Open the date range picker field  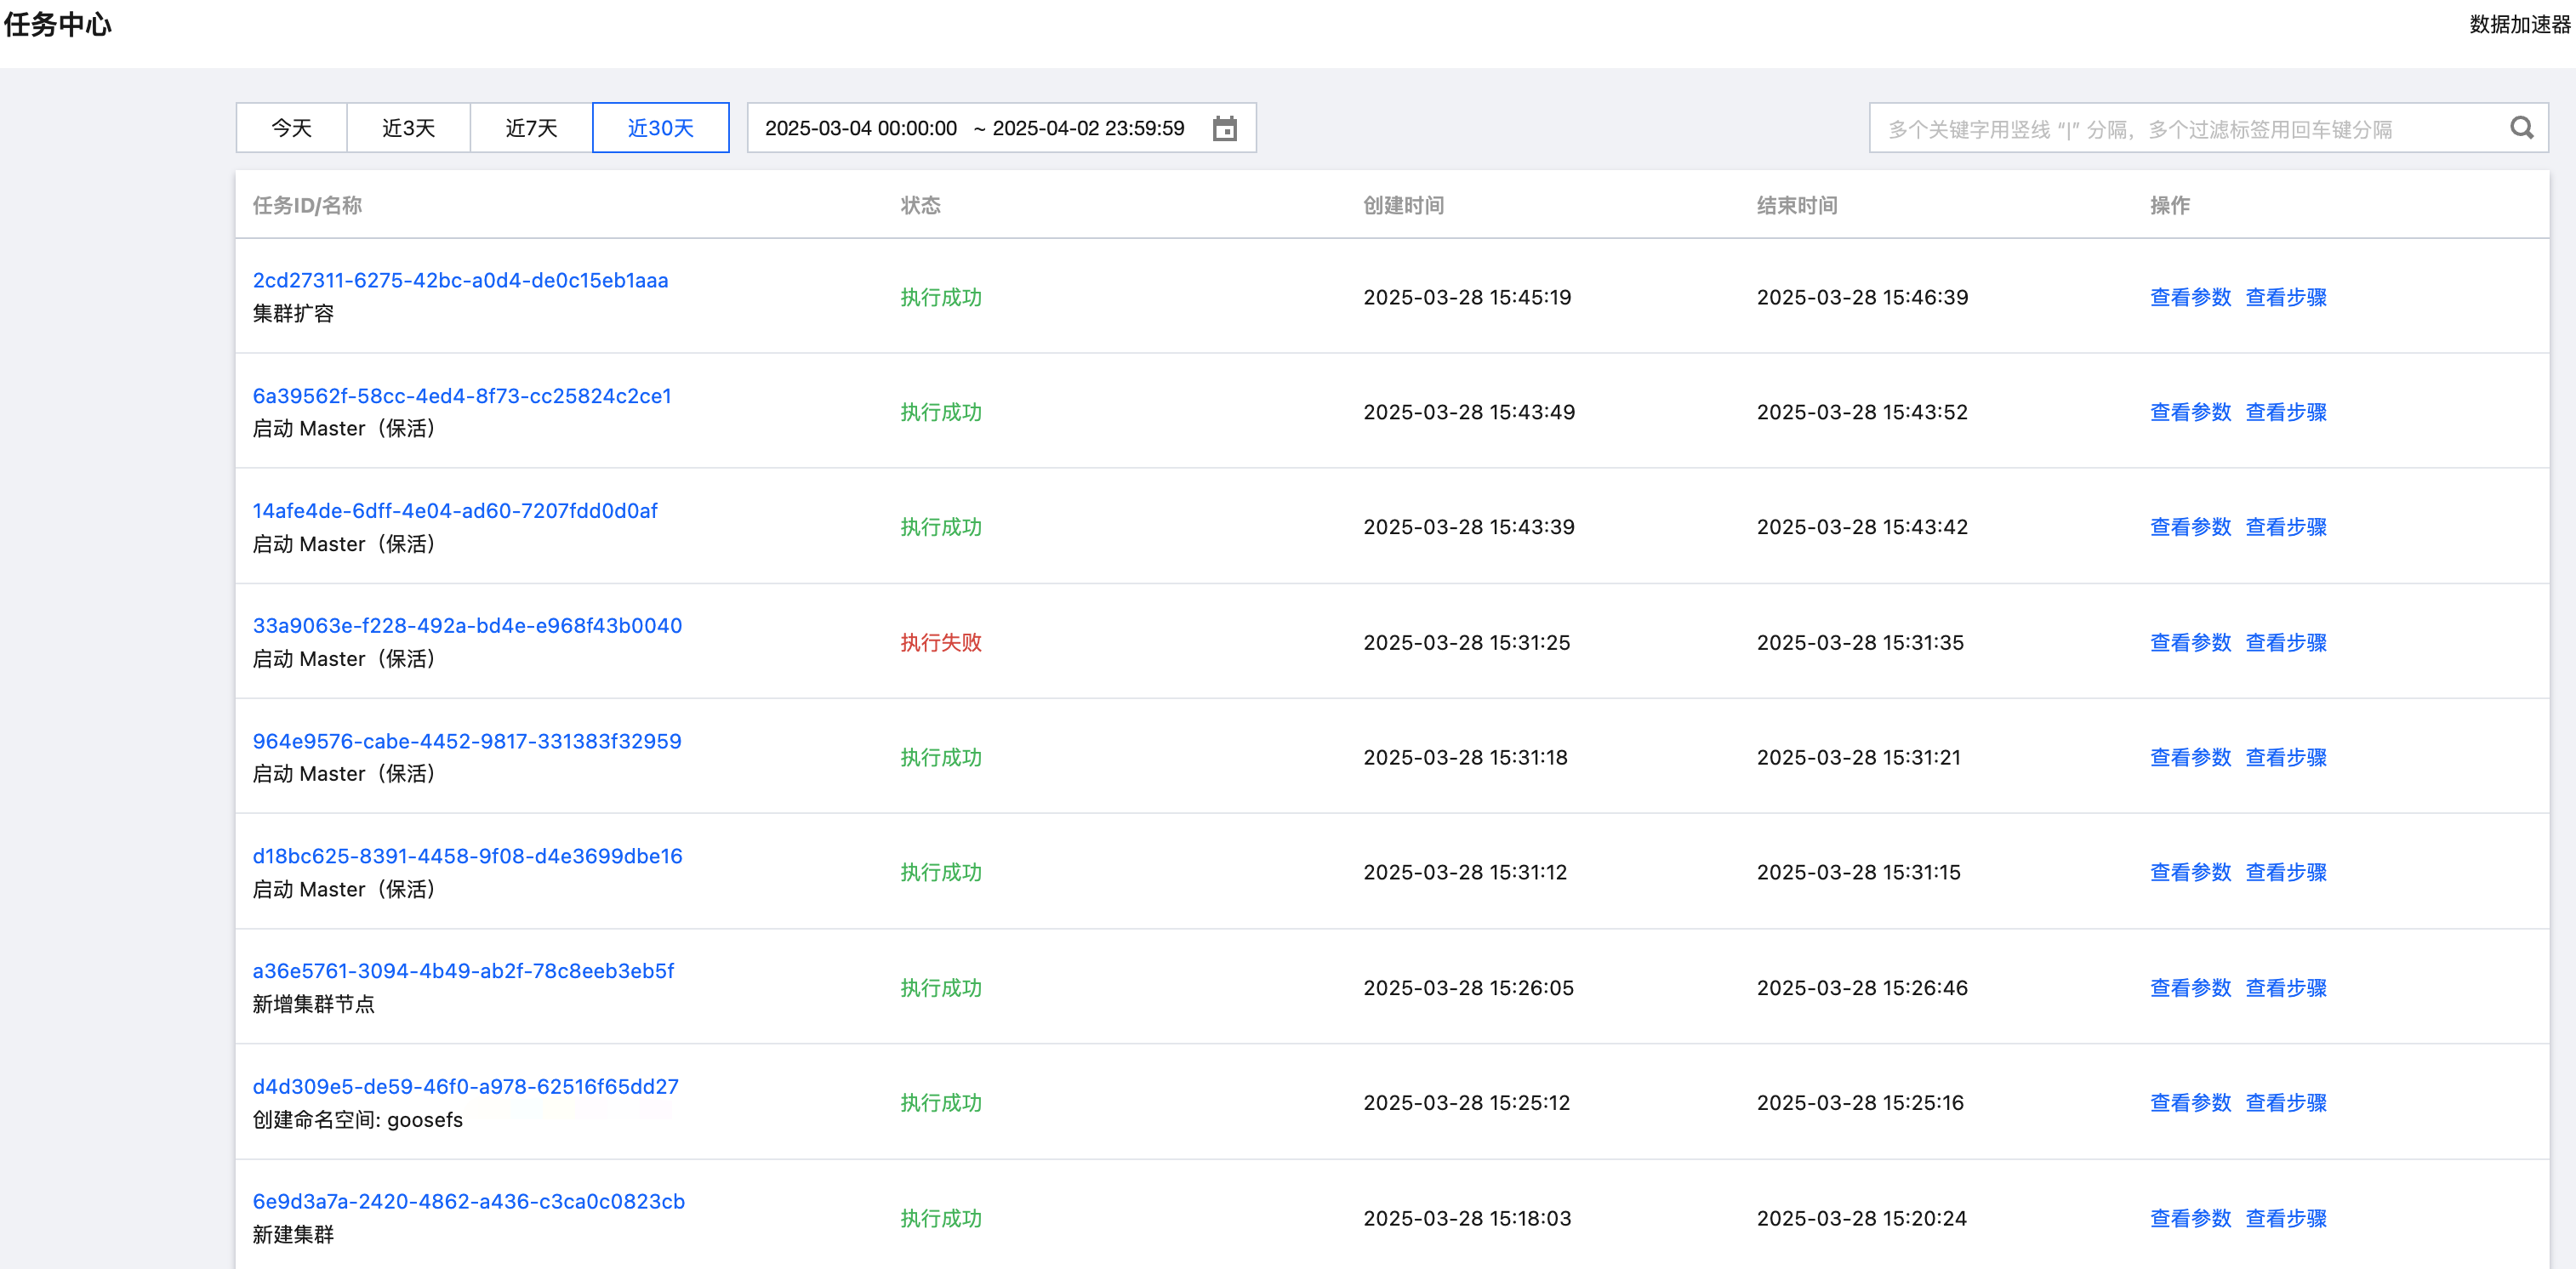975,128
